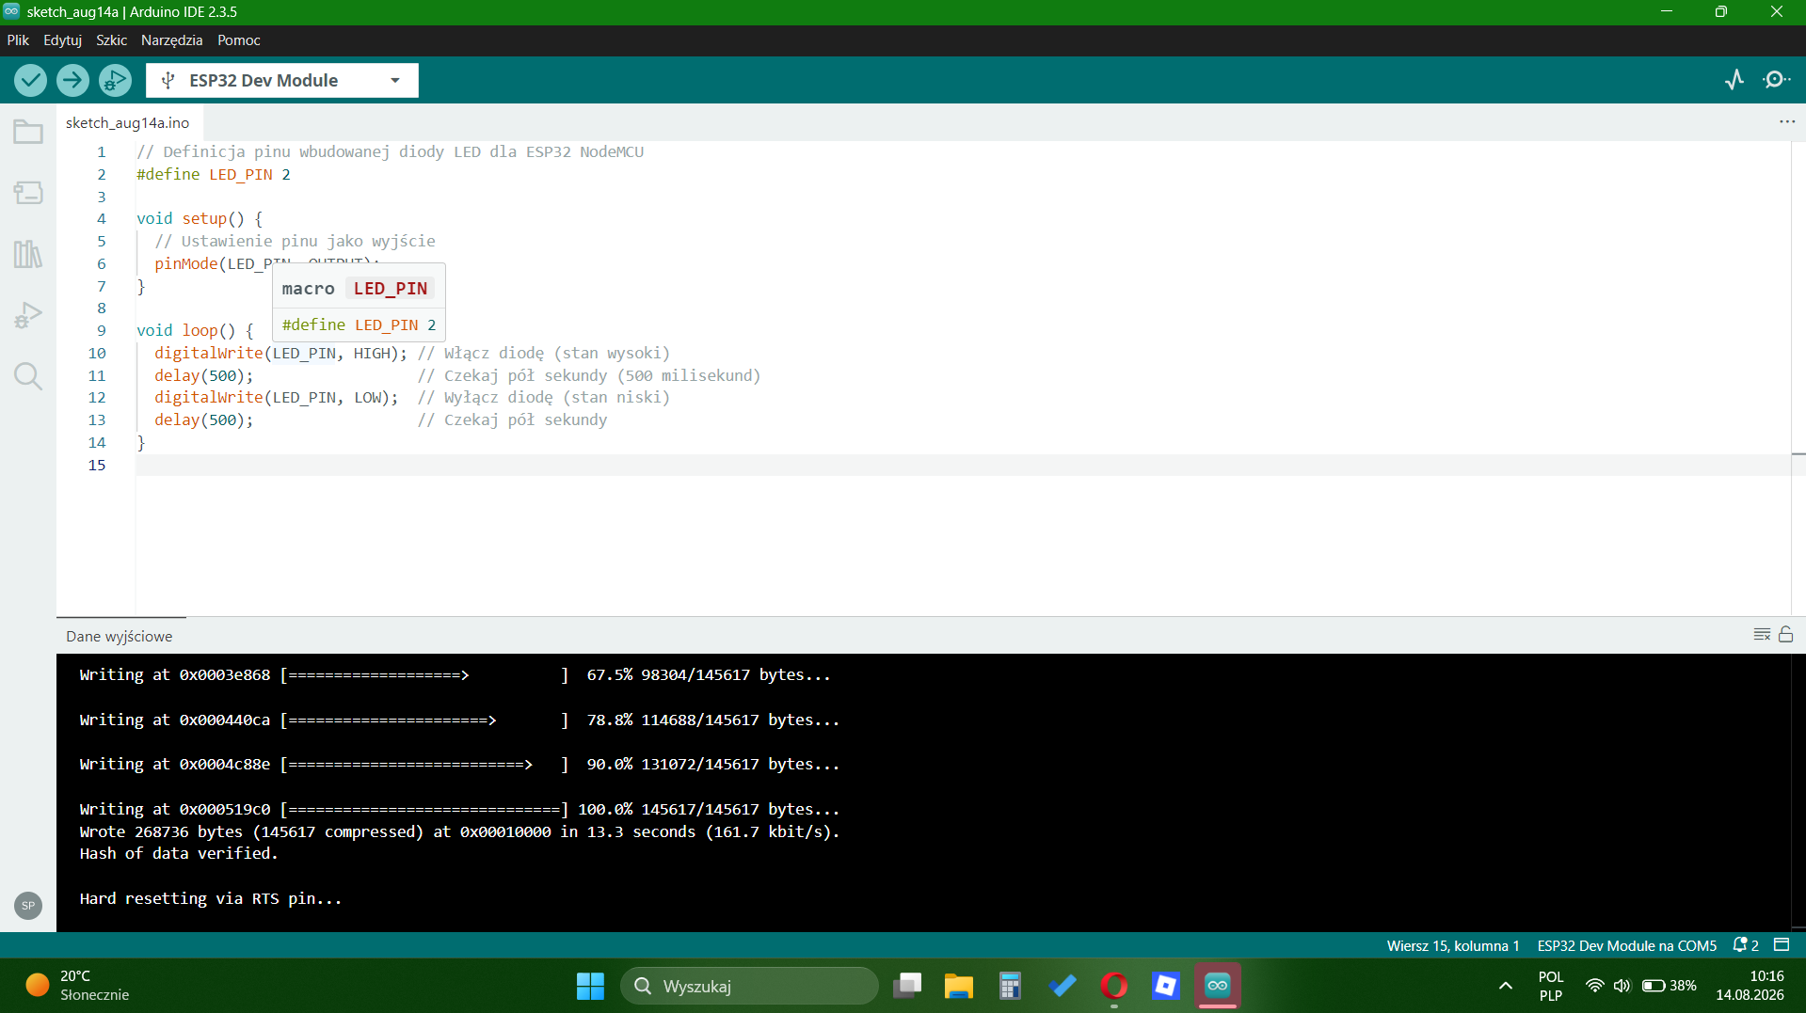This screenshot has width=1806, height=1013.
Task: Select the sketch_aug14a.ino tab
Action: pyautogui.click(x=127, y=122)
